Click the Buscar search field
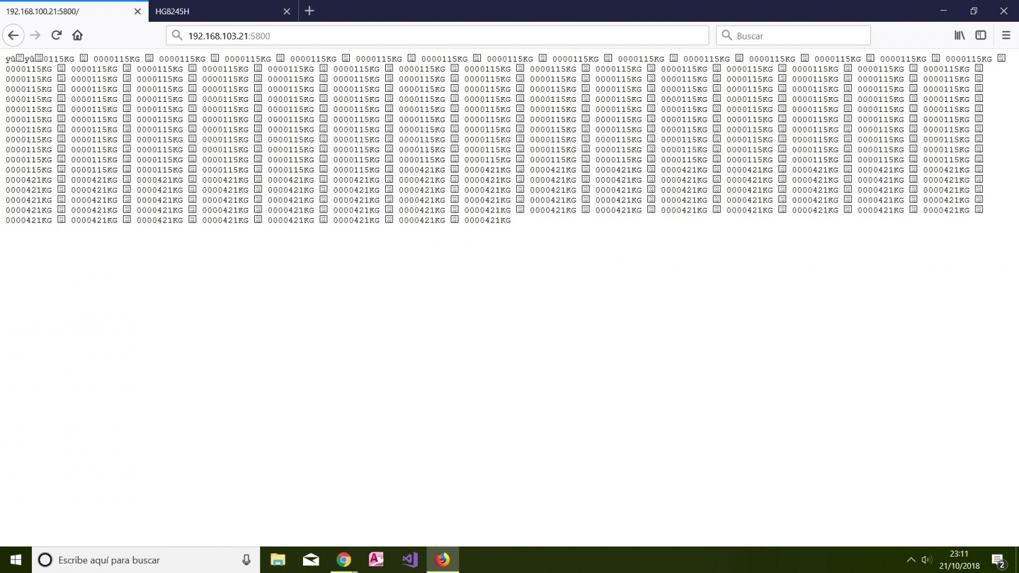Image resolution: width=1019 pixels, height=573 pixels. (x=793, y=35)
